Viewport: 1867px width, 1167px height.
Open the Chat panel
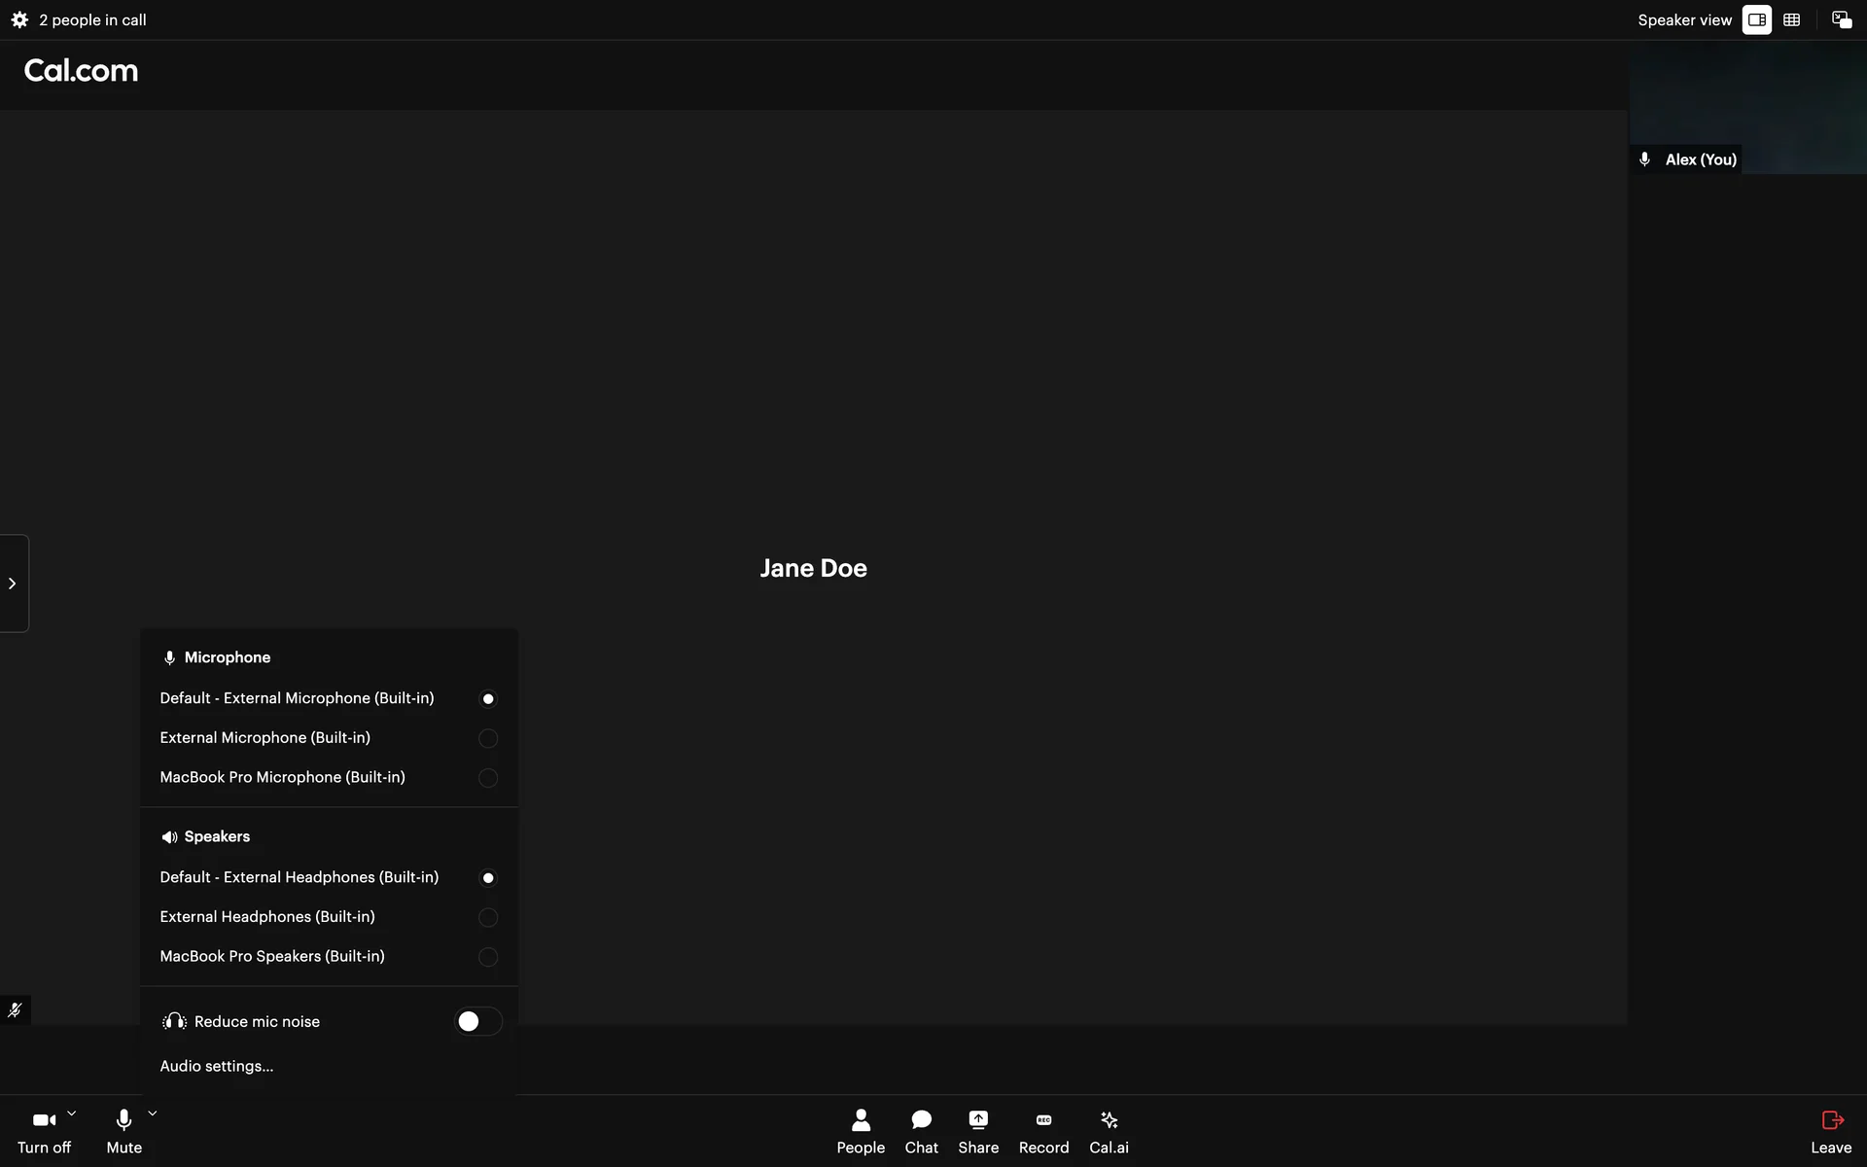pos(921,1132)
